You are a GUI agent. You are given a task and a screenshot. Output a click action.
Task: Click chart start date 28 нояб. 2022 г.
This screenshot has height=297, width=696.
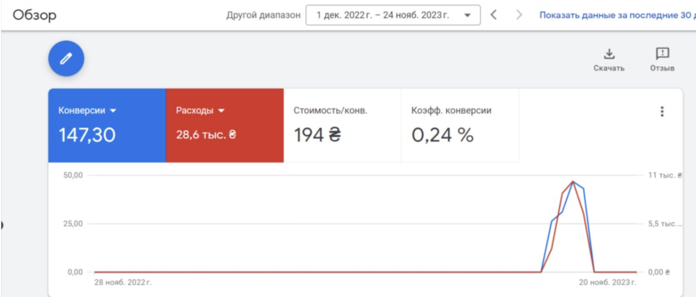[123, 282]
